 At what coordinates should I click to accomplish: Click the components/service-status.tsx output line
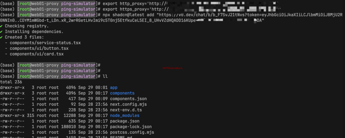[x=43, y=43]
